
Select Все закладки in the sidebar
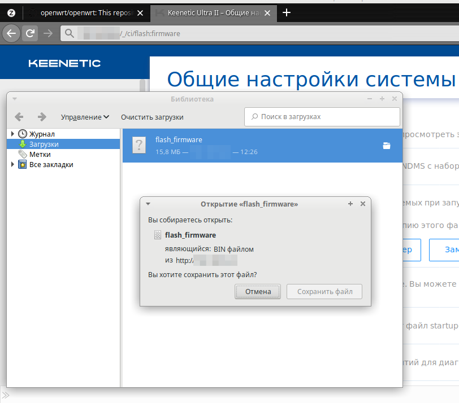click(51, 165)
